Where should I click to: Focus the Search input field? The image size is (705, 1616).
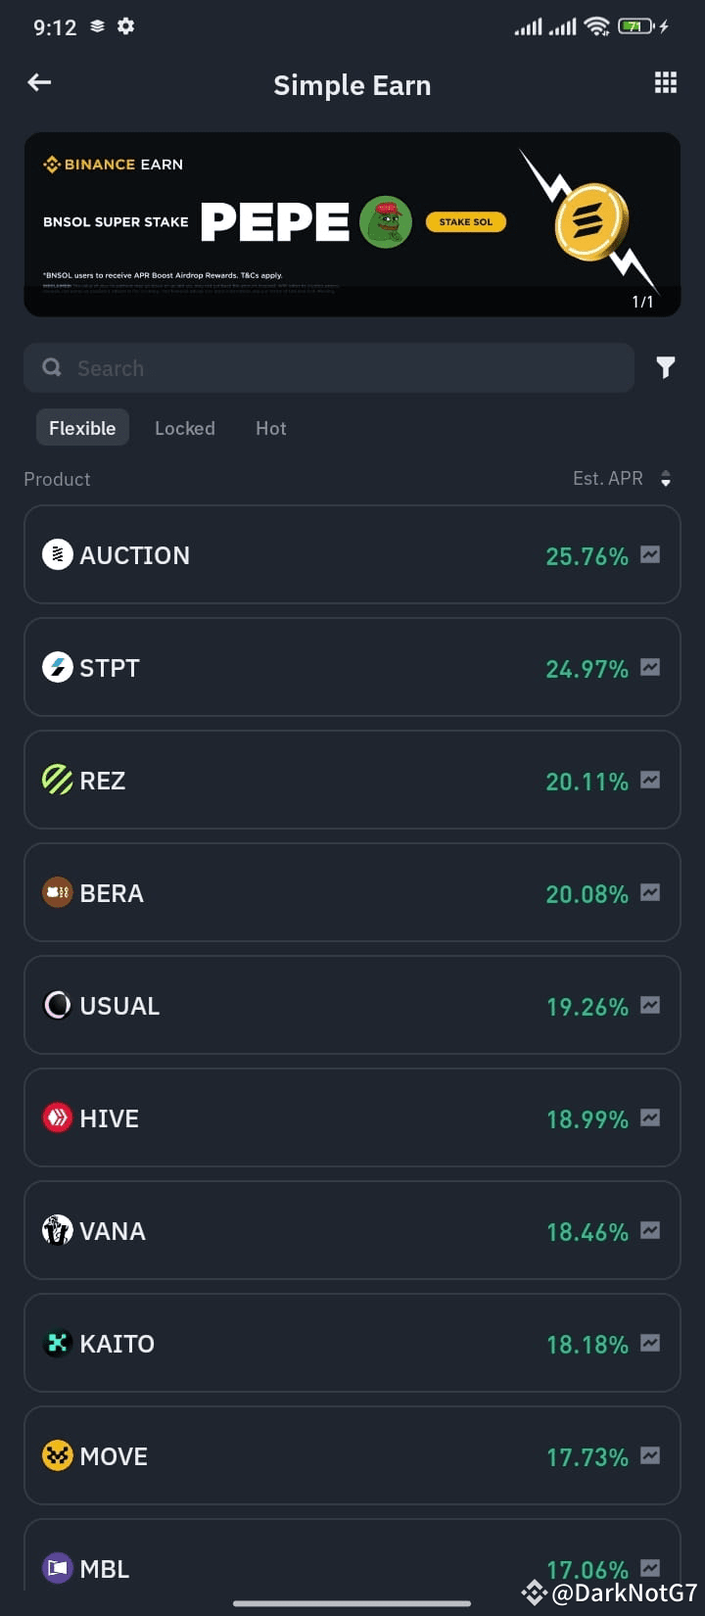coord(329,368)
